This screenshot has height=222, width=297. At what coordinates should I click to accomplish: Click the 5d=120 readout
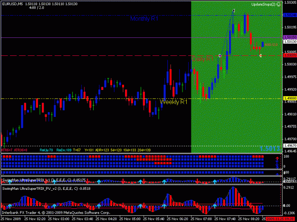(116, 150)
